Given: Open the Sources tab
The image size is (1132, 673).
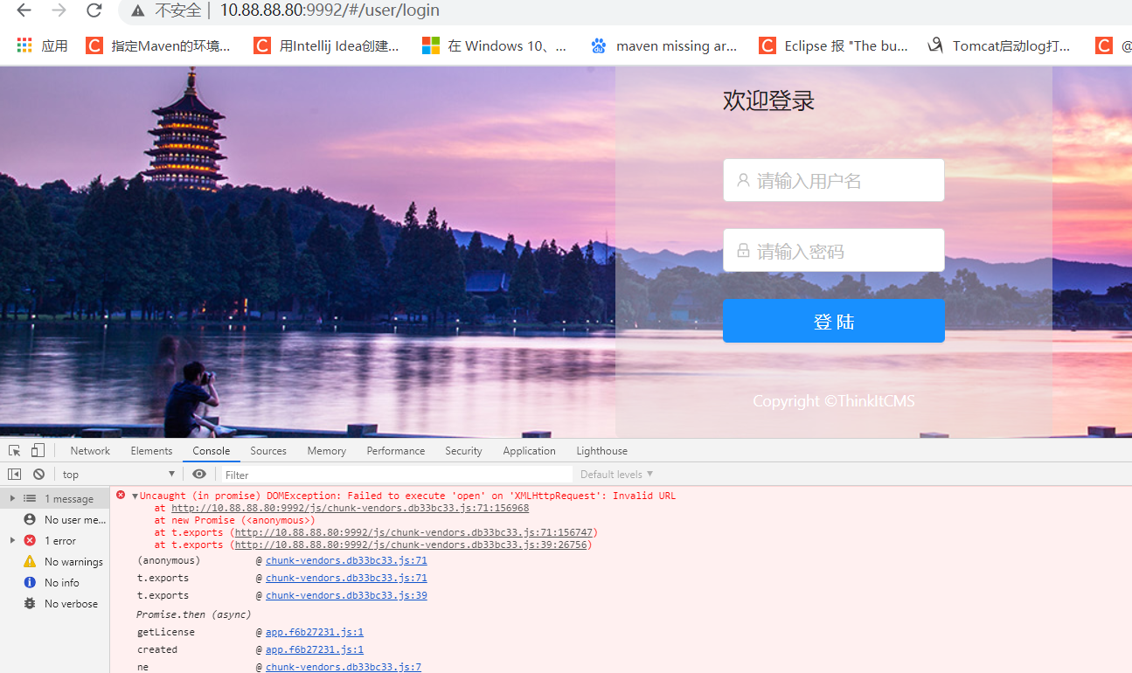Looking at the screenshot, I should [x=268, y=451].
